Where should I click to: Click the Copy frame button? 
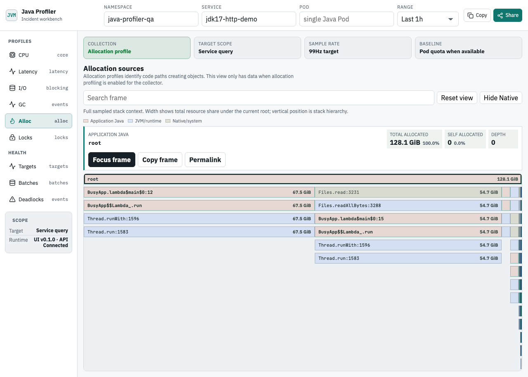(x=160, y=160)
